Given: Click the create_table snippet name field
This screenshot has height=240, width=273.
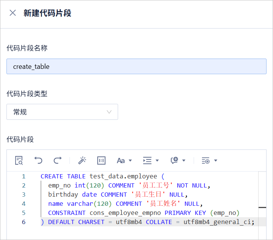Looking at the screenshot, I should 137,67.
